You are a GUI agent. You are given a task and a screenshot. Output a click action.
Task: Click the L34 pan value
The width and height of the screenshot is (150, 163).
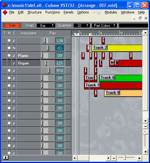[x=60, y=41]
